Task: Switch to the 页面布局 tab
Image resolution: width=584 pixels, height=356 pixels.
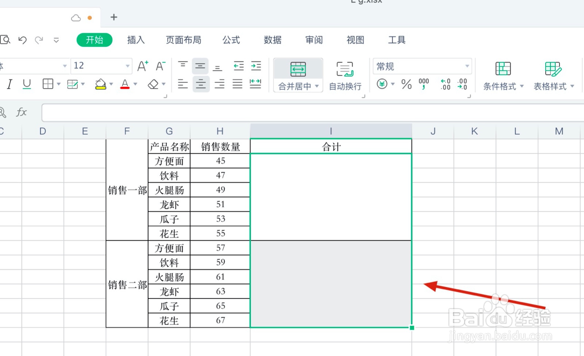Action: (184, 40)
